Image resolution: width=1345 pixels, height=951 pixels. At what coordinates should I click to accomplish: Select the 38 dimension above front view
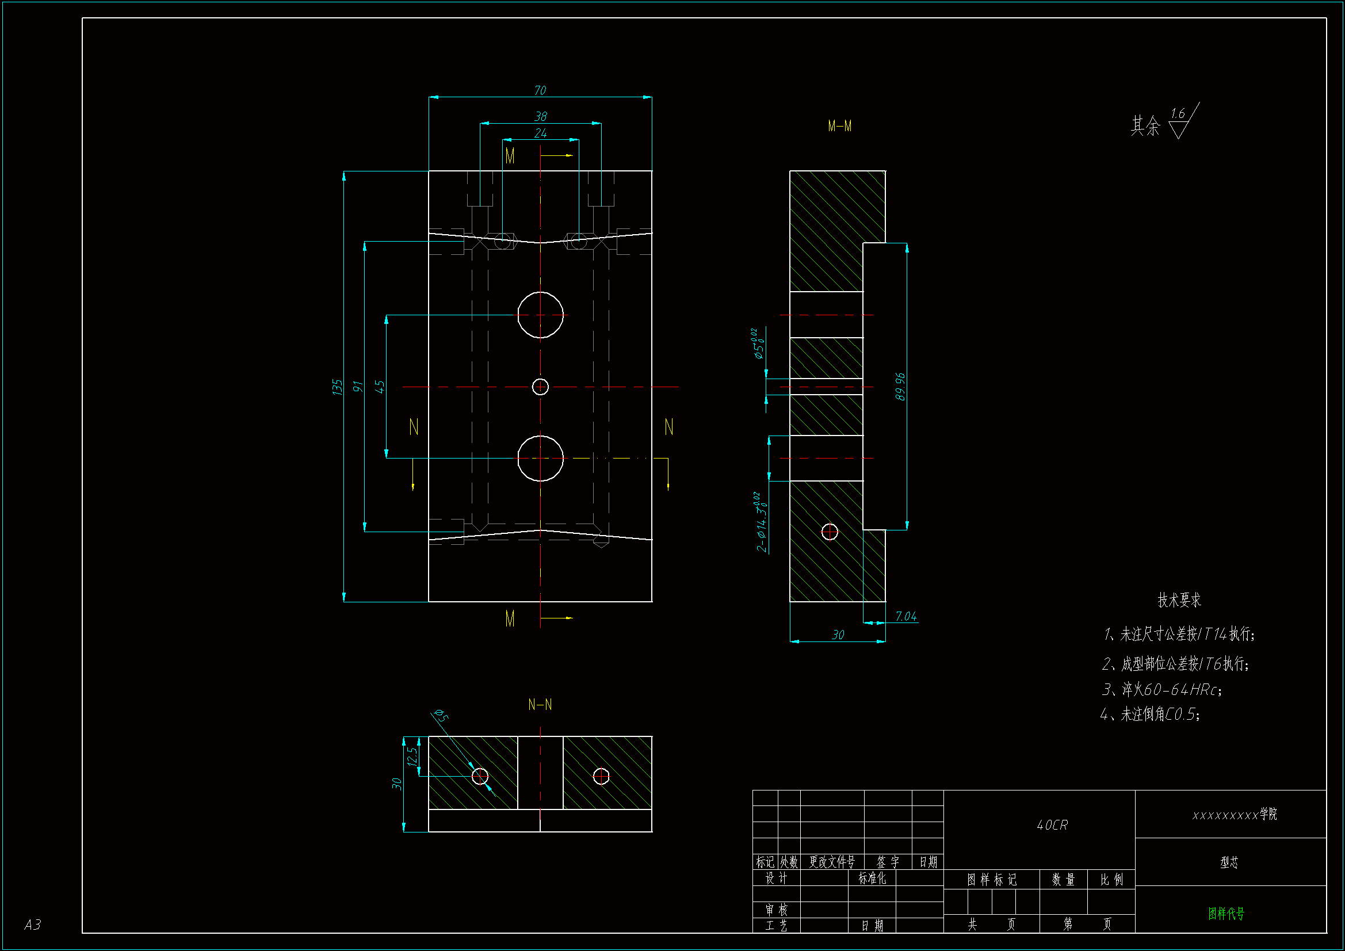click(x=540, y=117)
